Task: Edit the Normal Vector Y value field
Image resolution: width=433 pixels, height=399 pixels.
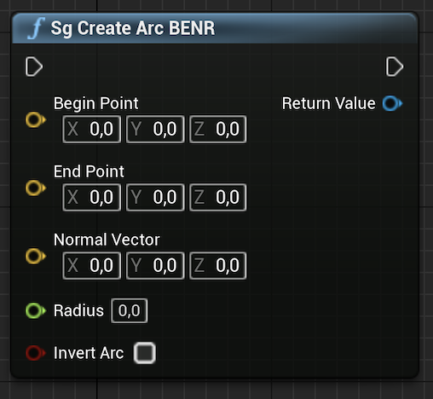Action: coord(155,265)
